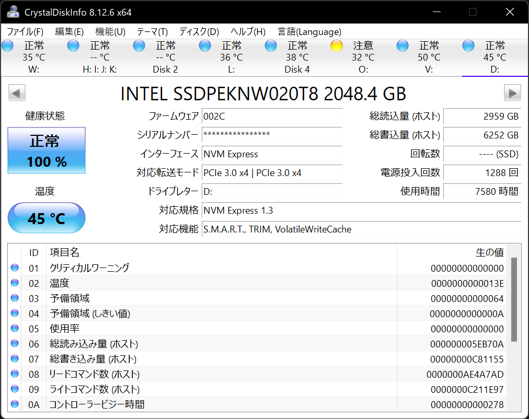Click the masked シリアルナンバー field
Image resolution: width=529 pixels, height=419 pixels.
[272, 136]
